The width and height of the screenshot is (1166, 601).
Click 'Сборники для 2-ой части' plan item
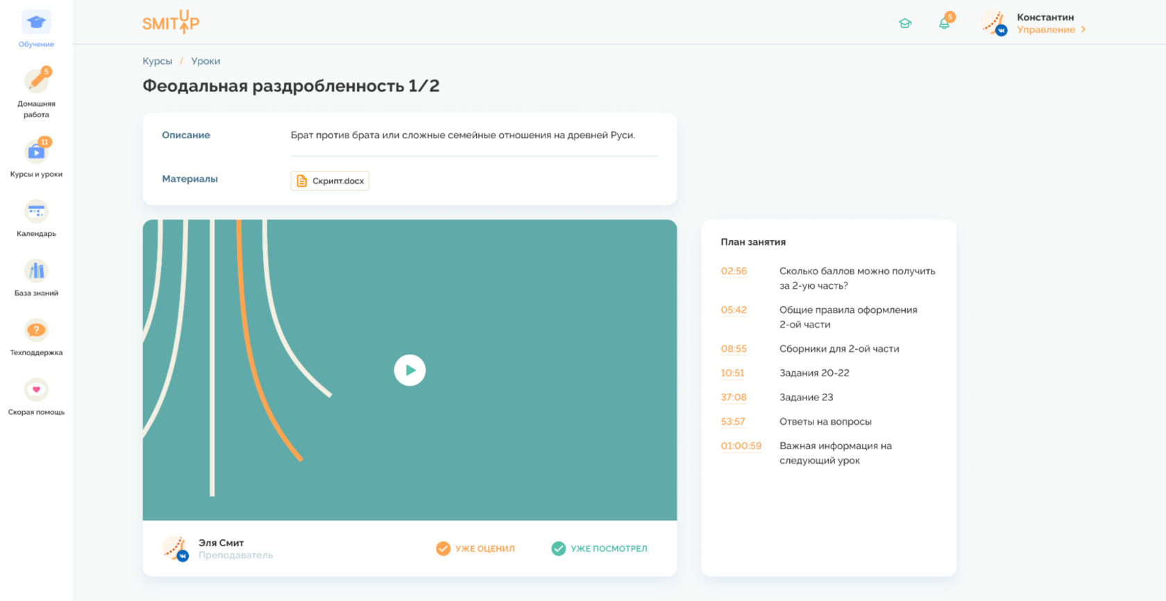pyautogui.click(x=839, y=349)
